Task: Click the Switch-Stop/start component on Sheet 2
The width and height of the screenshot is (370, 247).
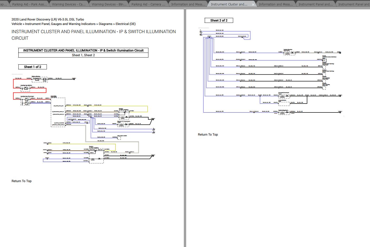Action: [283, 112]
